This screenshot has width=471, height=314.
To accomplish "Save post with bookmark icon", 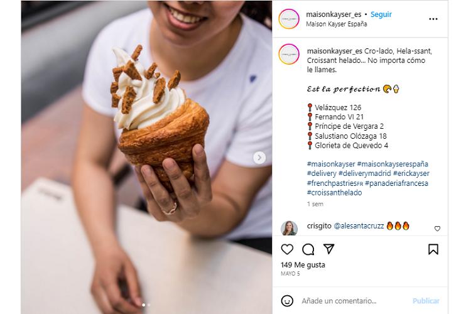I will [x=433, y=249].
